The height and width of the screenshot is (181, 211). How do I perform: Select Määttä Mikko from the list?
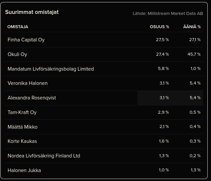click(23, 127)
